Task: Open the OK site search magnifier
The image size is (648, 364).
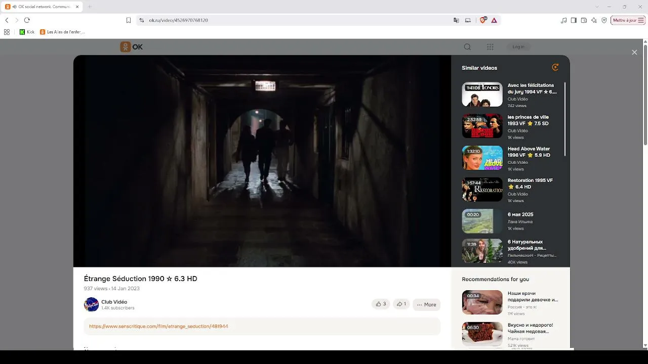Action: click(x=467, y=47)
